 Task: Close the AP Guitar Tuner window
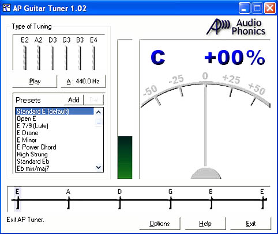[270, 8]
